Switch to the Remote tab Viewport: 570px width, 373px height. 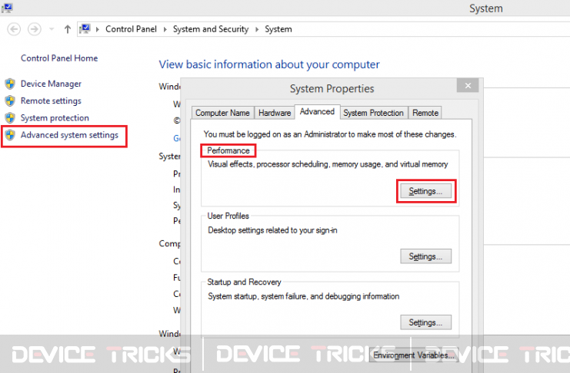pyautogui.click(x=425, y=113)
